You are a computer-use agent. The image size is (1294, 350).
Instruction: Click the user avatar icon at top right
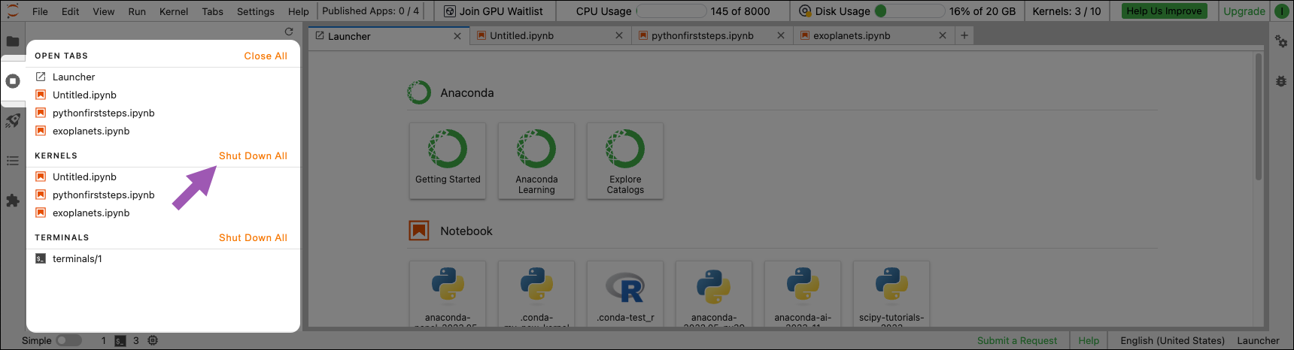[x=1281, y=11]
